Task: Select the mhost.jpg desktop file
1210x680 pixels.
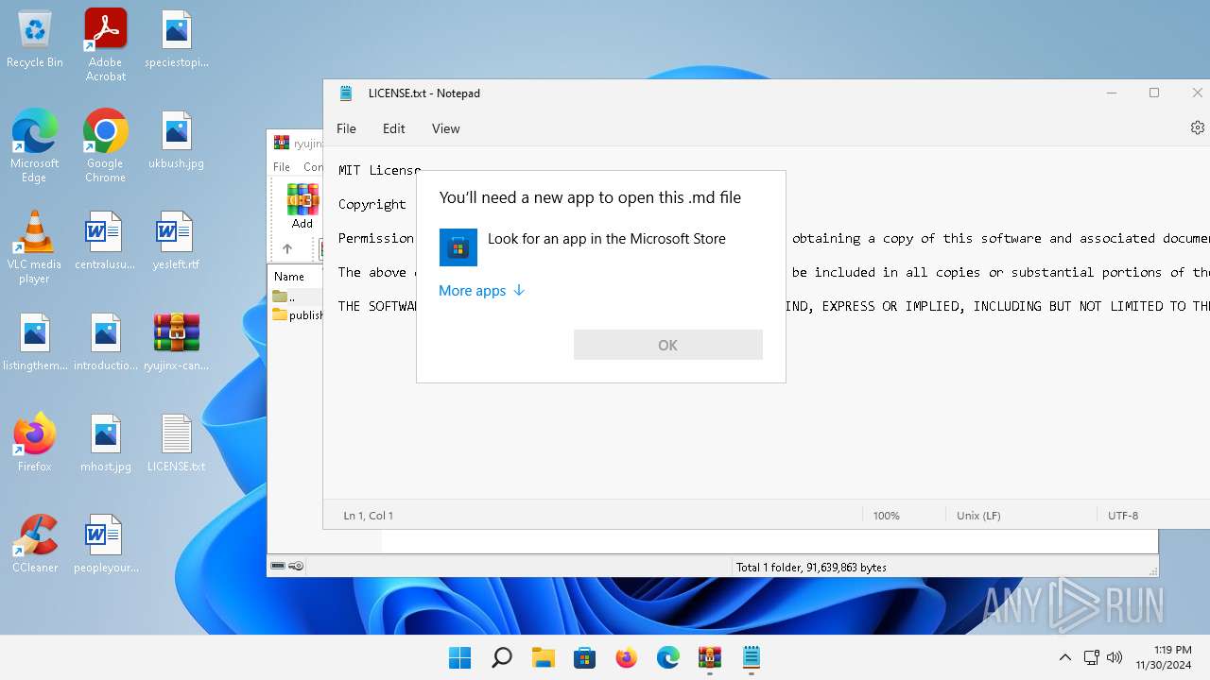Action: tap(105, 442)
